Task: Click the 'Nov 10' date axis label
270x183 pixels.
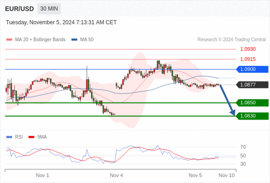Action: tap(227, 175)
